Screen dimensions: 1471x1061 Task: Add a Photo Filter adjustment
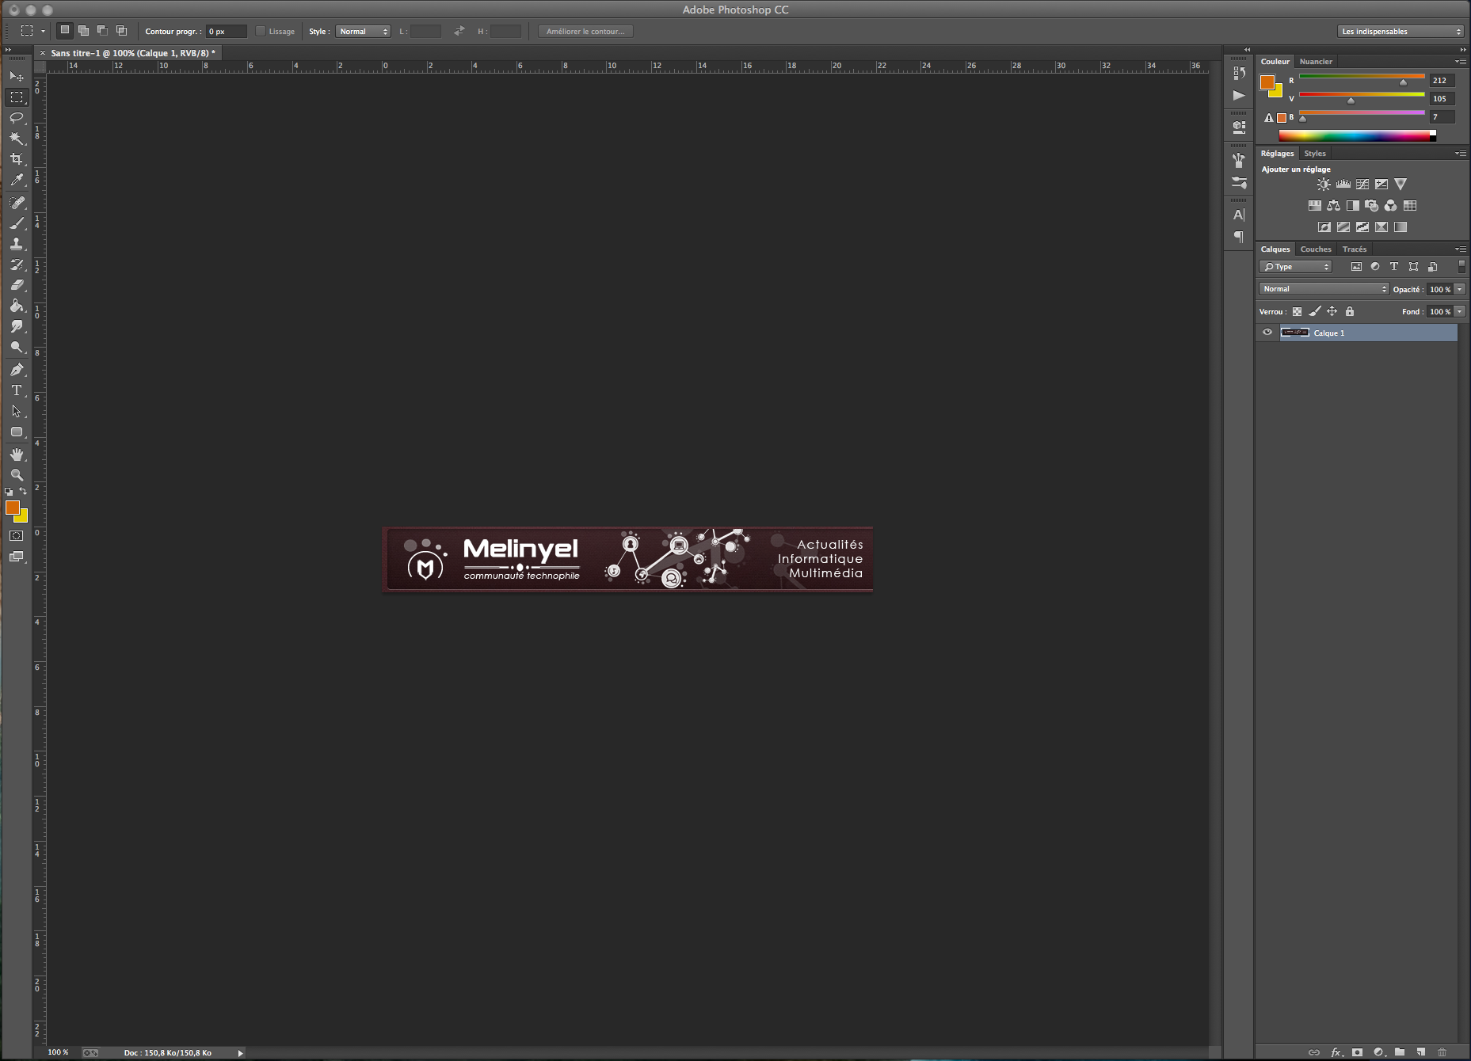pyautogui.click(x=1372, y=206)
